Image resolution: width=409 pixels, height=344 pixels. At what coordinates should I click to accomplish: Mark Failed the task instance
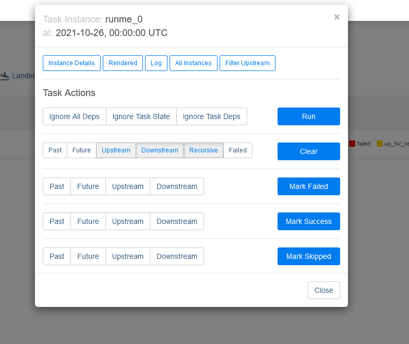309,186
